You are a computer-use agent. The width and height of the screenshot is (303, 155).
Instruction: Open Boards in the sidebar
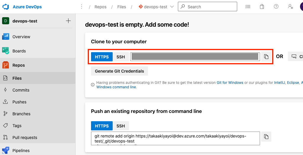tap(19, 51)
